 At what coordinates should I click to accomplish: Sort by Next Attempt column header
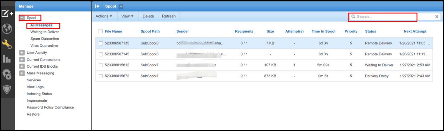415,31
